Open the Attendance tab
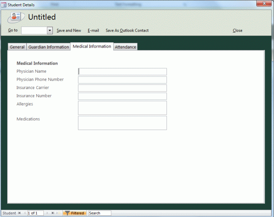This screenshot has height=217, width=274. pos(126,47)
